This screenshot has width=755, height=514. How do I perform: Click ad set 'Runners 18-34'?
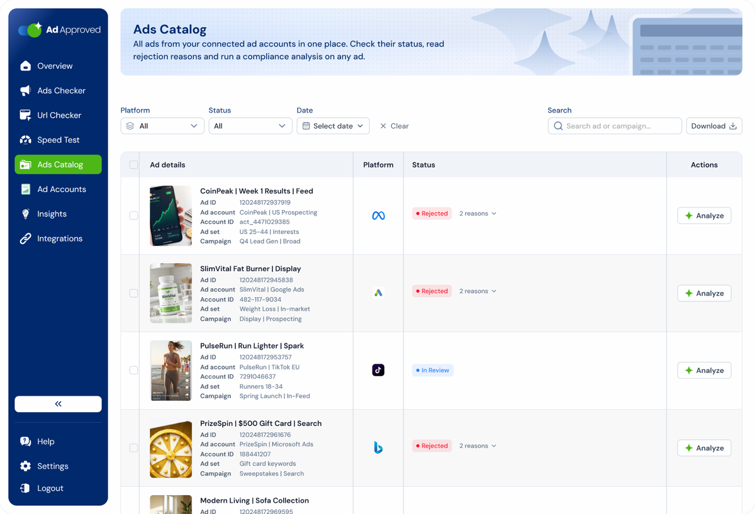coord(260,386)
